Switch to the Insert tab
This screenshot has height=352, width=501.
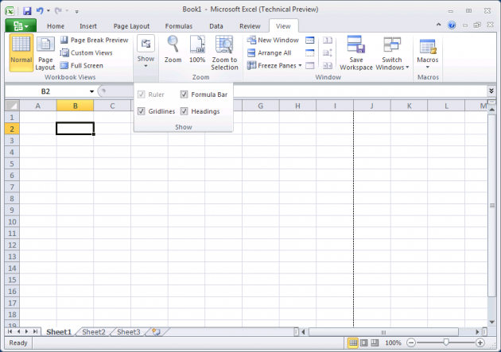[x=87, y=26]
